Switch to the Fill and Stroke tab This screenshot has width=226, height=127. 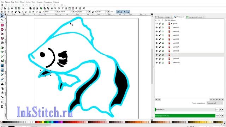(x=164, y=17)
